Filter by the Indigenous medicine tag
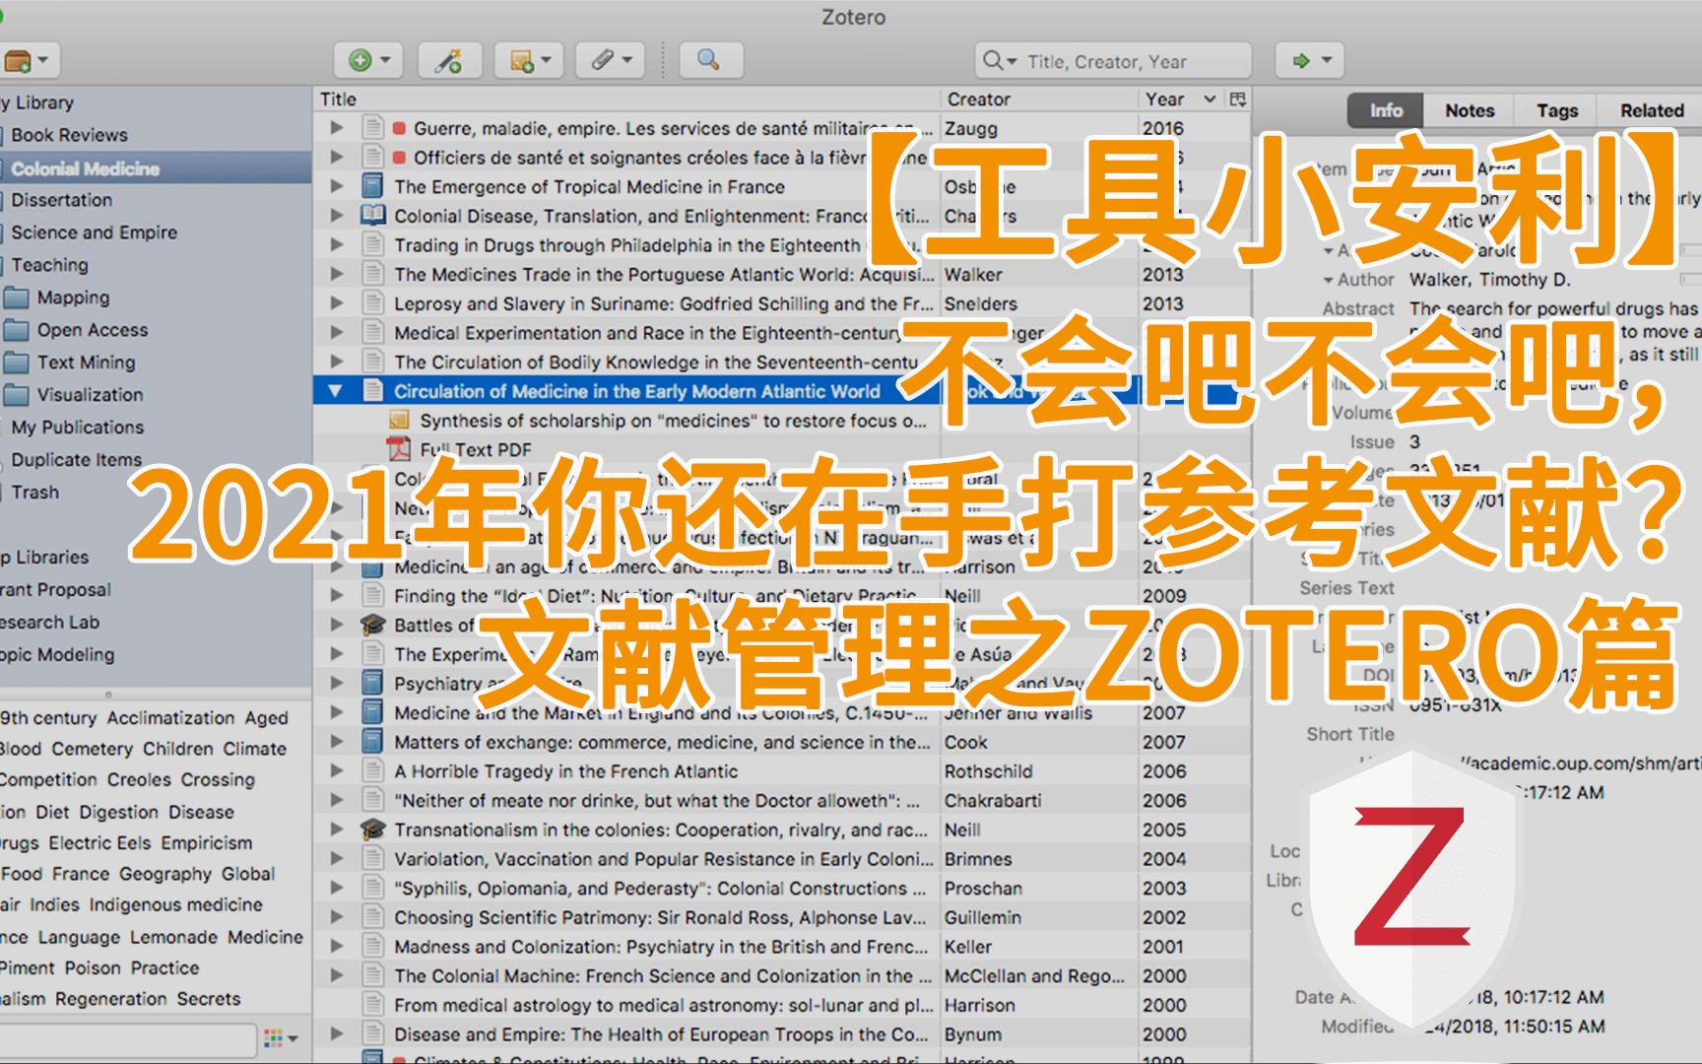 point(175,904)
